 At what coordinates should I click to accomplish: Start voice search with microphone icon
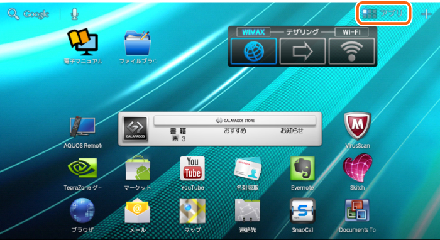tap(74, 14)
